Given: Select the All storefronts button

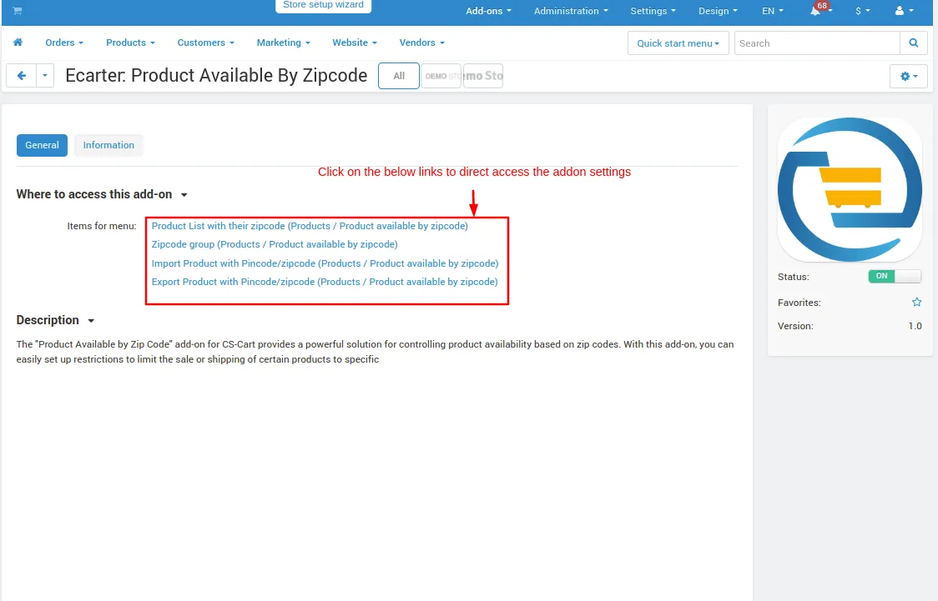Looking at the screenshot, I should coord(399,76).
